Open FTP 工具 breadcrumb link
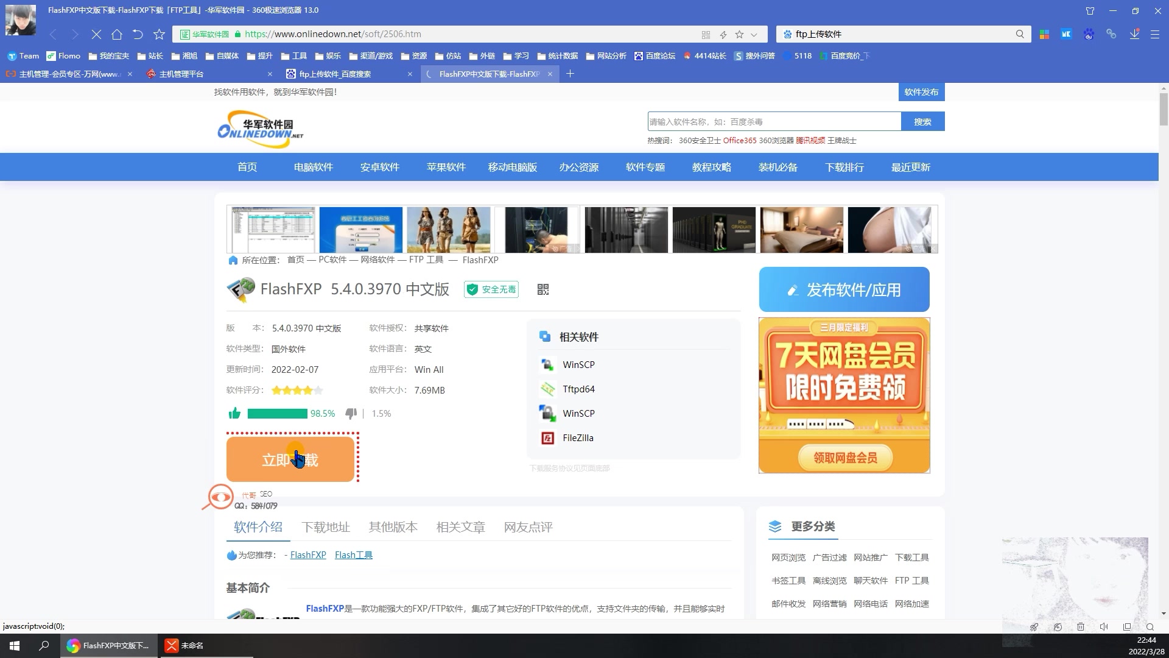The width and height of the screenshot is (1169, 658). [426, 260]
